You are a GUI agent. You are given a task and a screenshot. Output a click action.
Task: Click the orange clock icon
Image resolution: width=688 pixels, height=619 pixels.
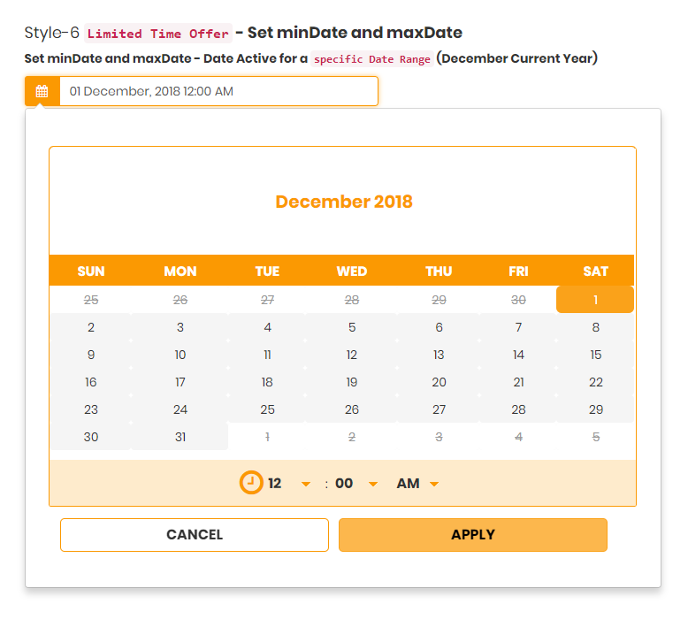252,483
